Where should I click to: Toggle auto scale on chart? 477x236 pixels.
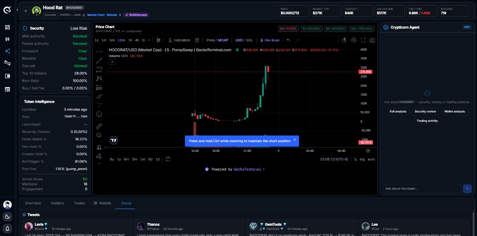(371, 159)
